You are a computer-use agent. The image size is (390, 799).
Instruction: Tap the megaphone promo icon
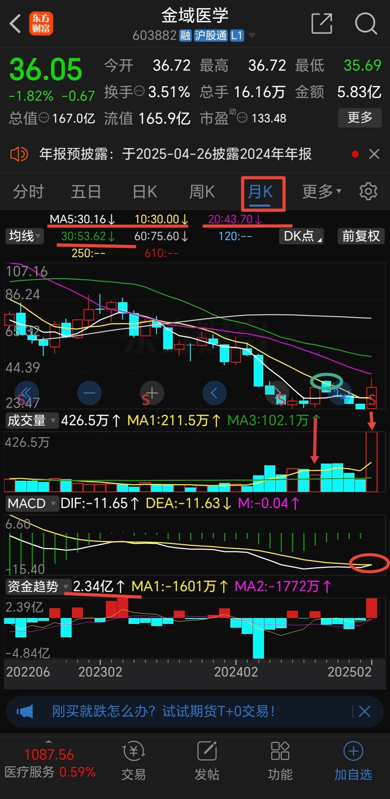click(25, 711)
